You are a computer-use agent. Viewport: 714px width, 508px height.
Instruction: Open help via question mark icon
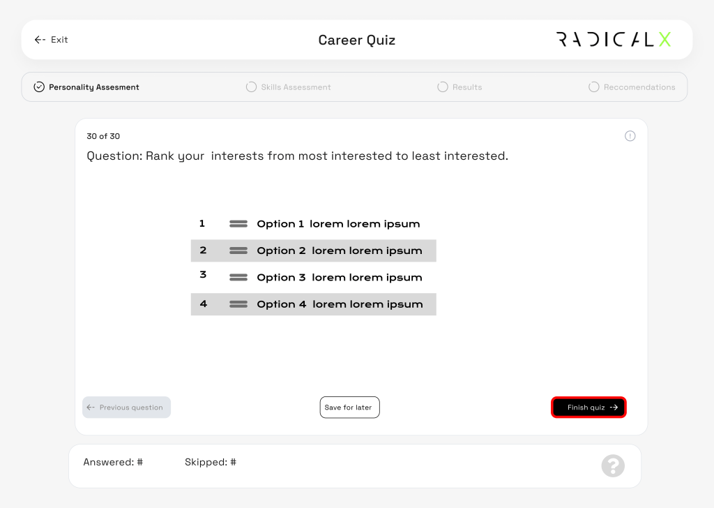tap(613, 466)
